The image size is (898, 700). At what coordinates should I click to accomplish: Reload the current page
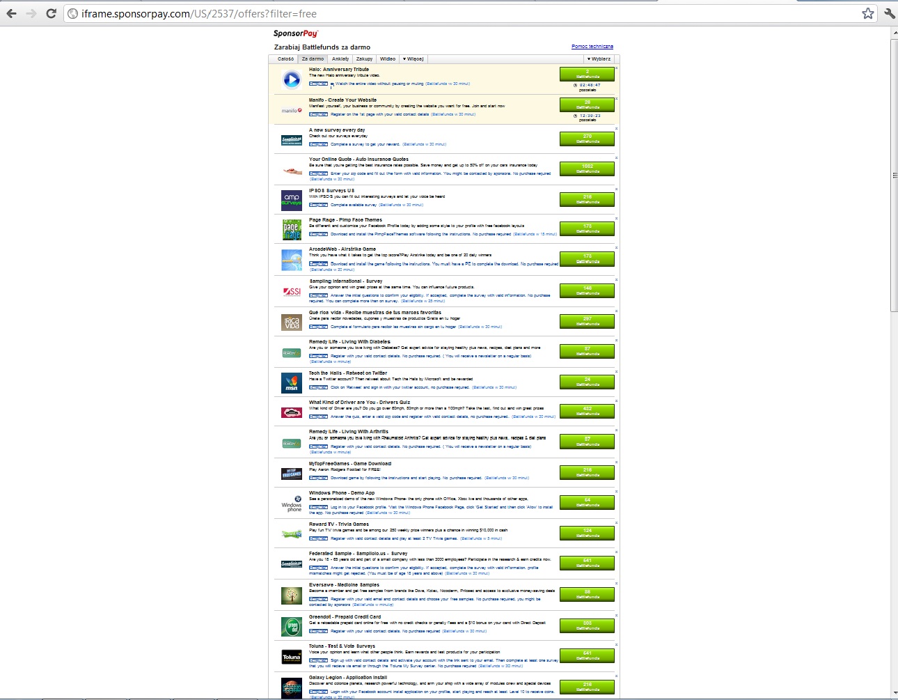pyautogui.click(x=51, y=13)
